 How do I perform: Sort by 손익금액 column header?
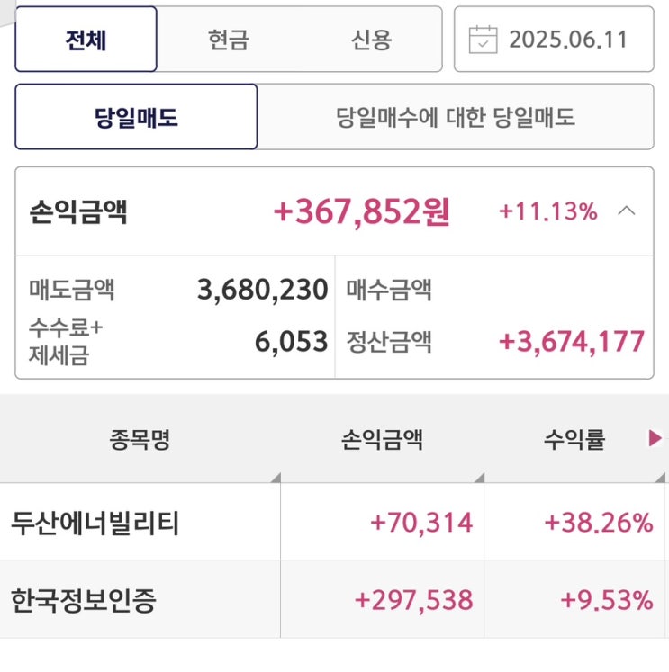click(382, 439)
